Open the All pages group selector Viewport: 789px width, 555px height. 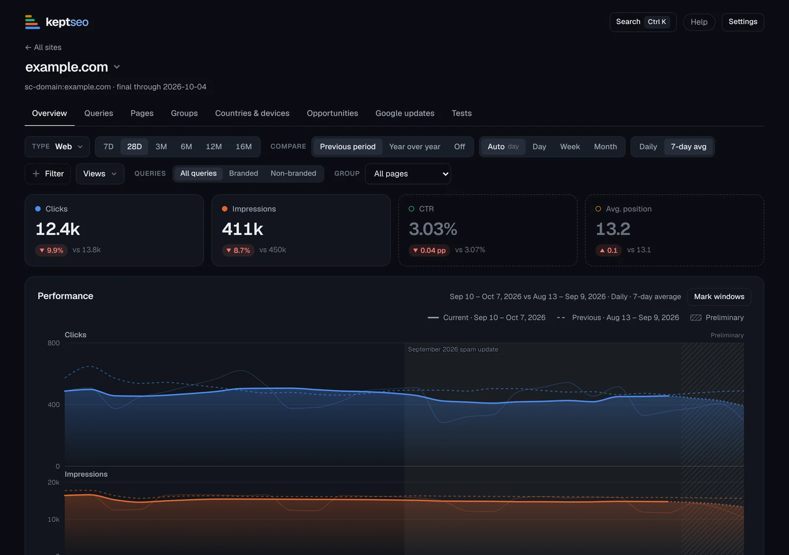408,174
